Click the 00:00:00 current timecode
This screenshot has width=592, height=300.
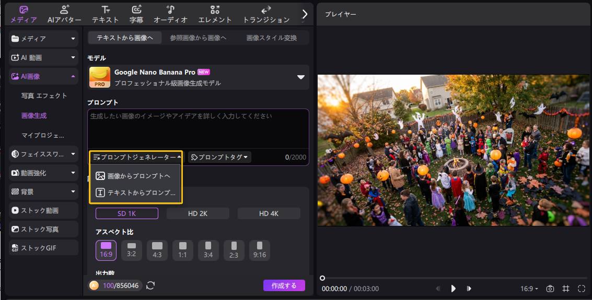tap(334, 289)
